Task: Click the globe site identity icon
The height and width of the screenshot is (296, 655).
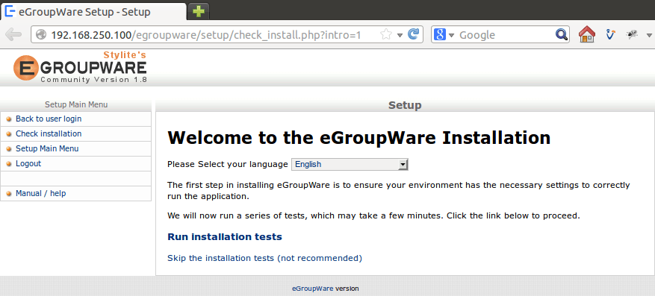Action: (41, 34)
